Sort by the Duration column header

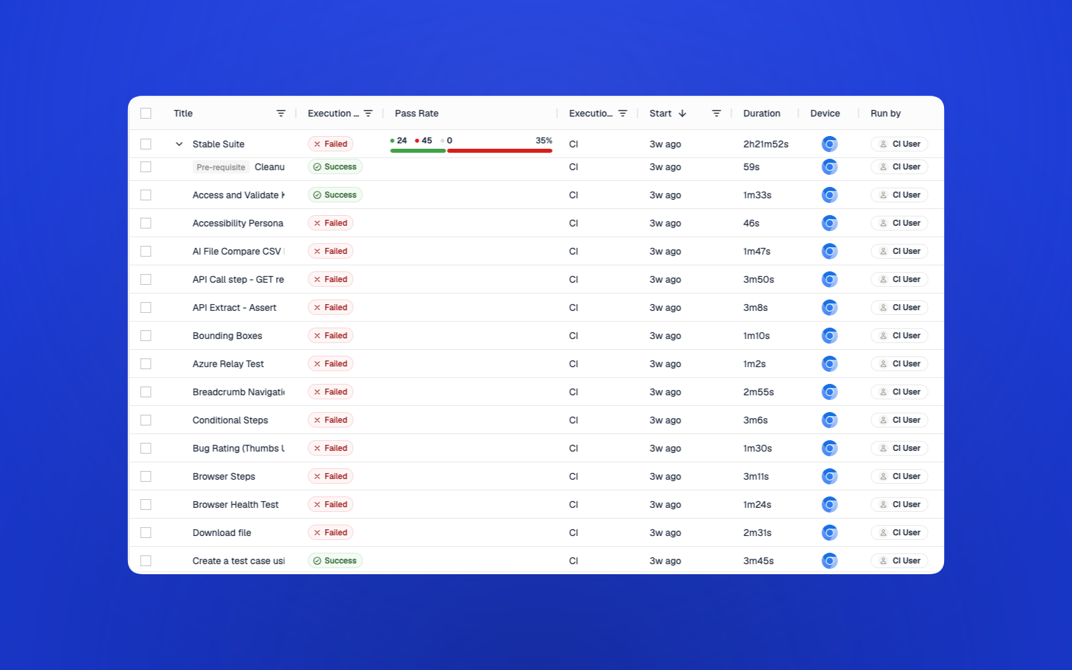(x=762, y=113)
